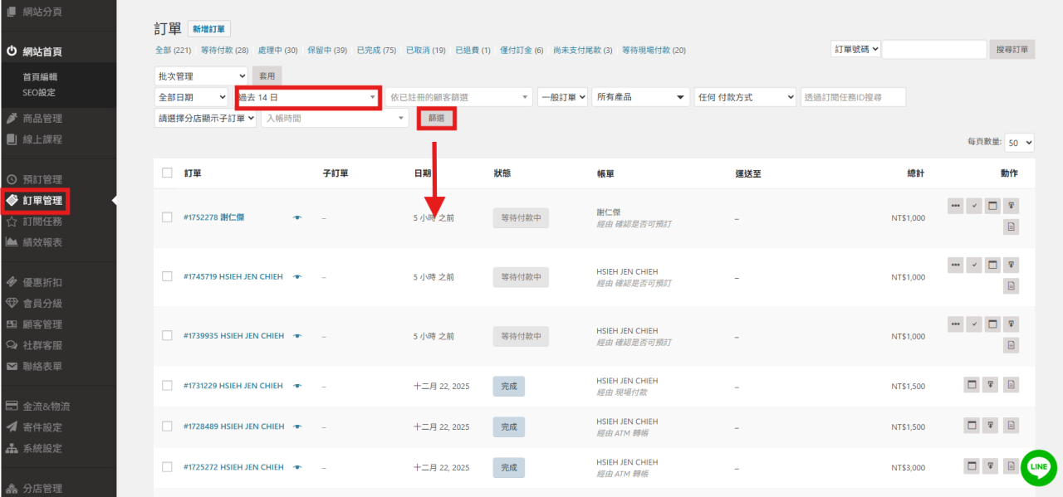Open the 任何 付款方式 payment method dropdown
The height and width of the screenshot is (497, 1063).
tap(746, 97)
